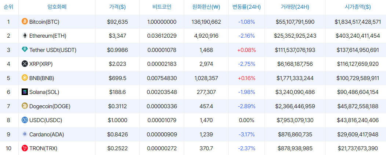Sort by 가격($) column header
The width and height of the screenshot is (386, 155).
(117, 7)
